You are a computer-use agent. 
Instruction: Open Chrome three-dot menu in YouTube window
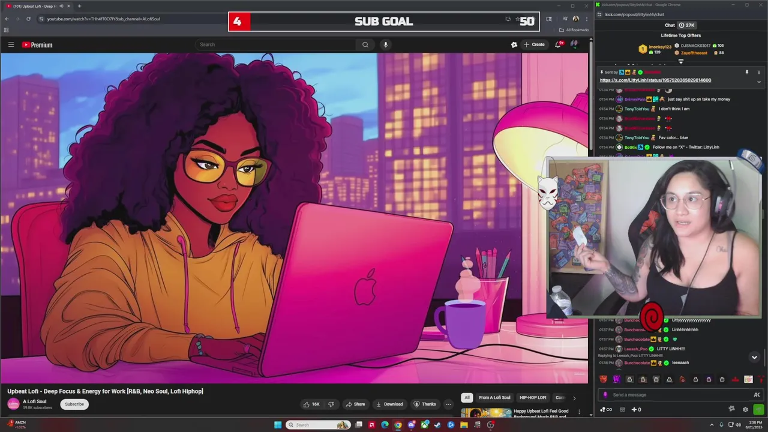pos(586,19)
